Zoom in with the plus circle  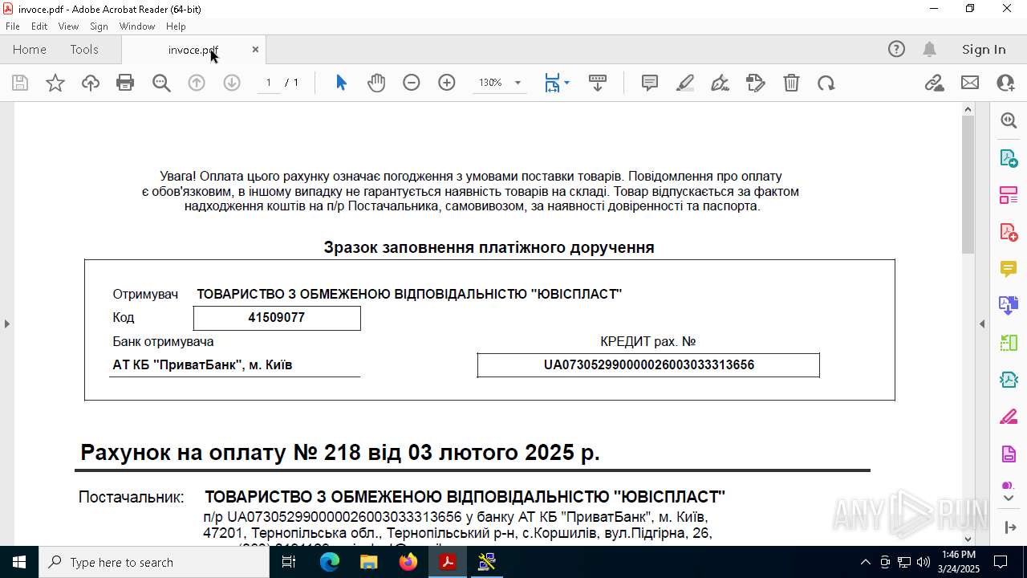pyautogui.click(x=447, y=83)
